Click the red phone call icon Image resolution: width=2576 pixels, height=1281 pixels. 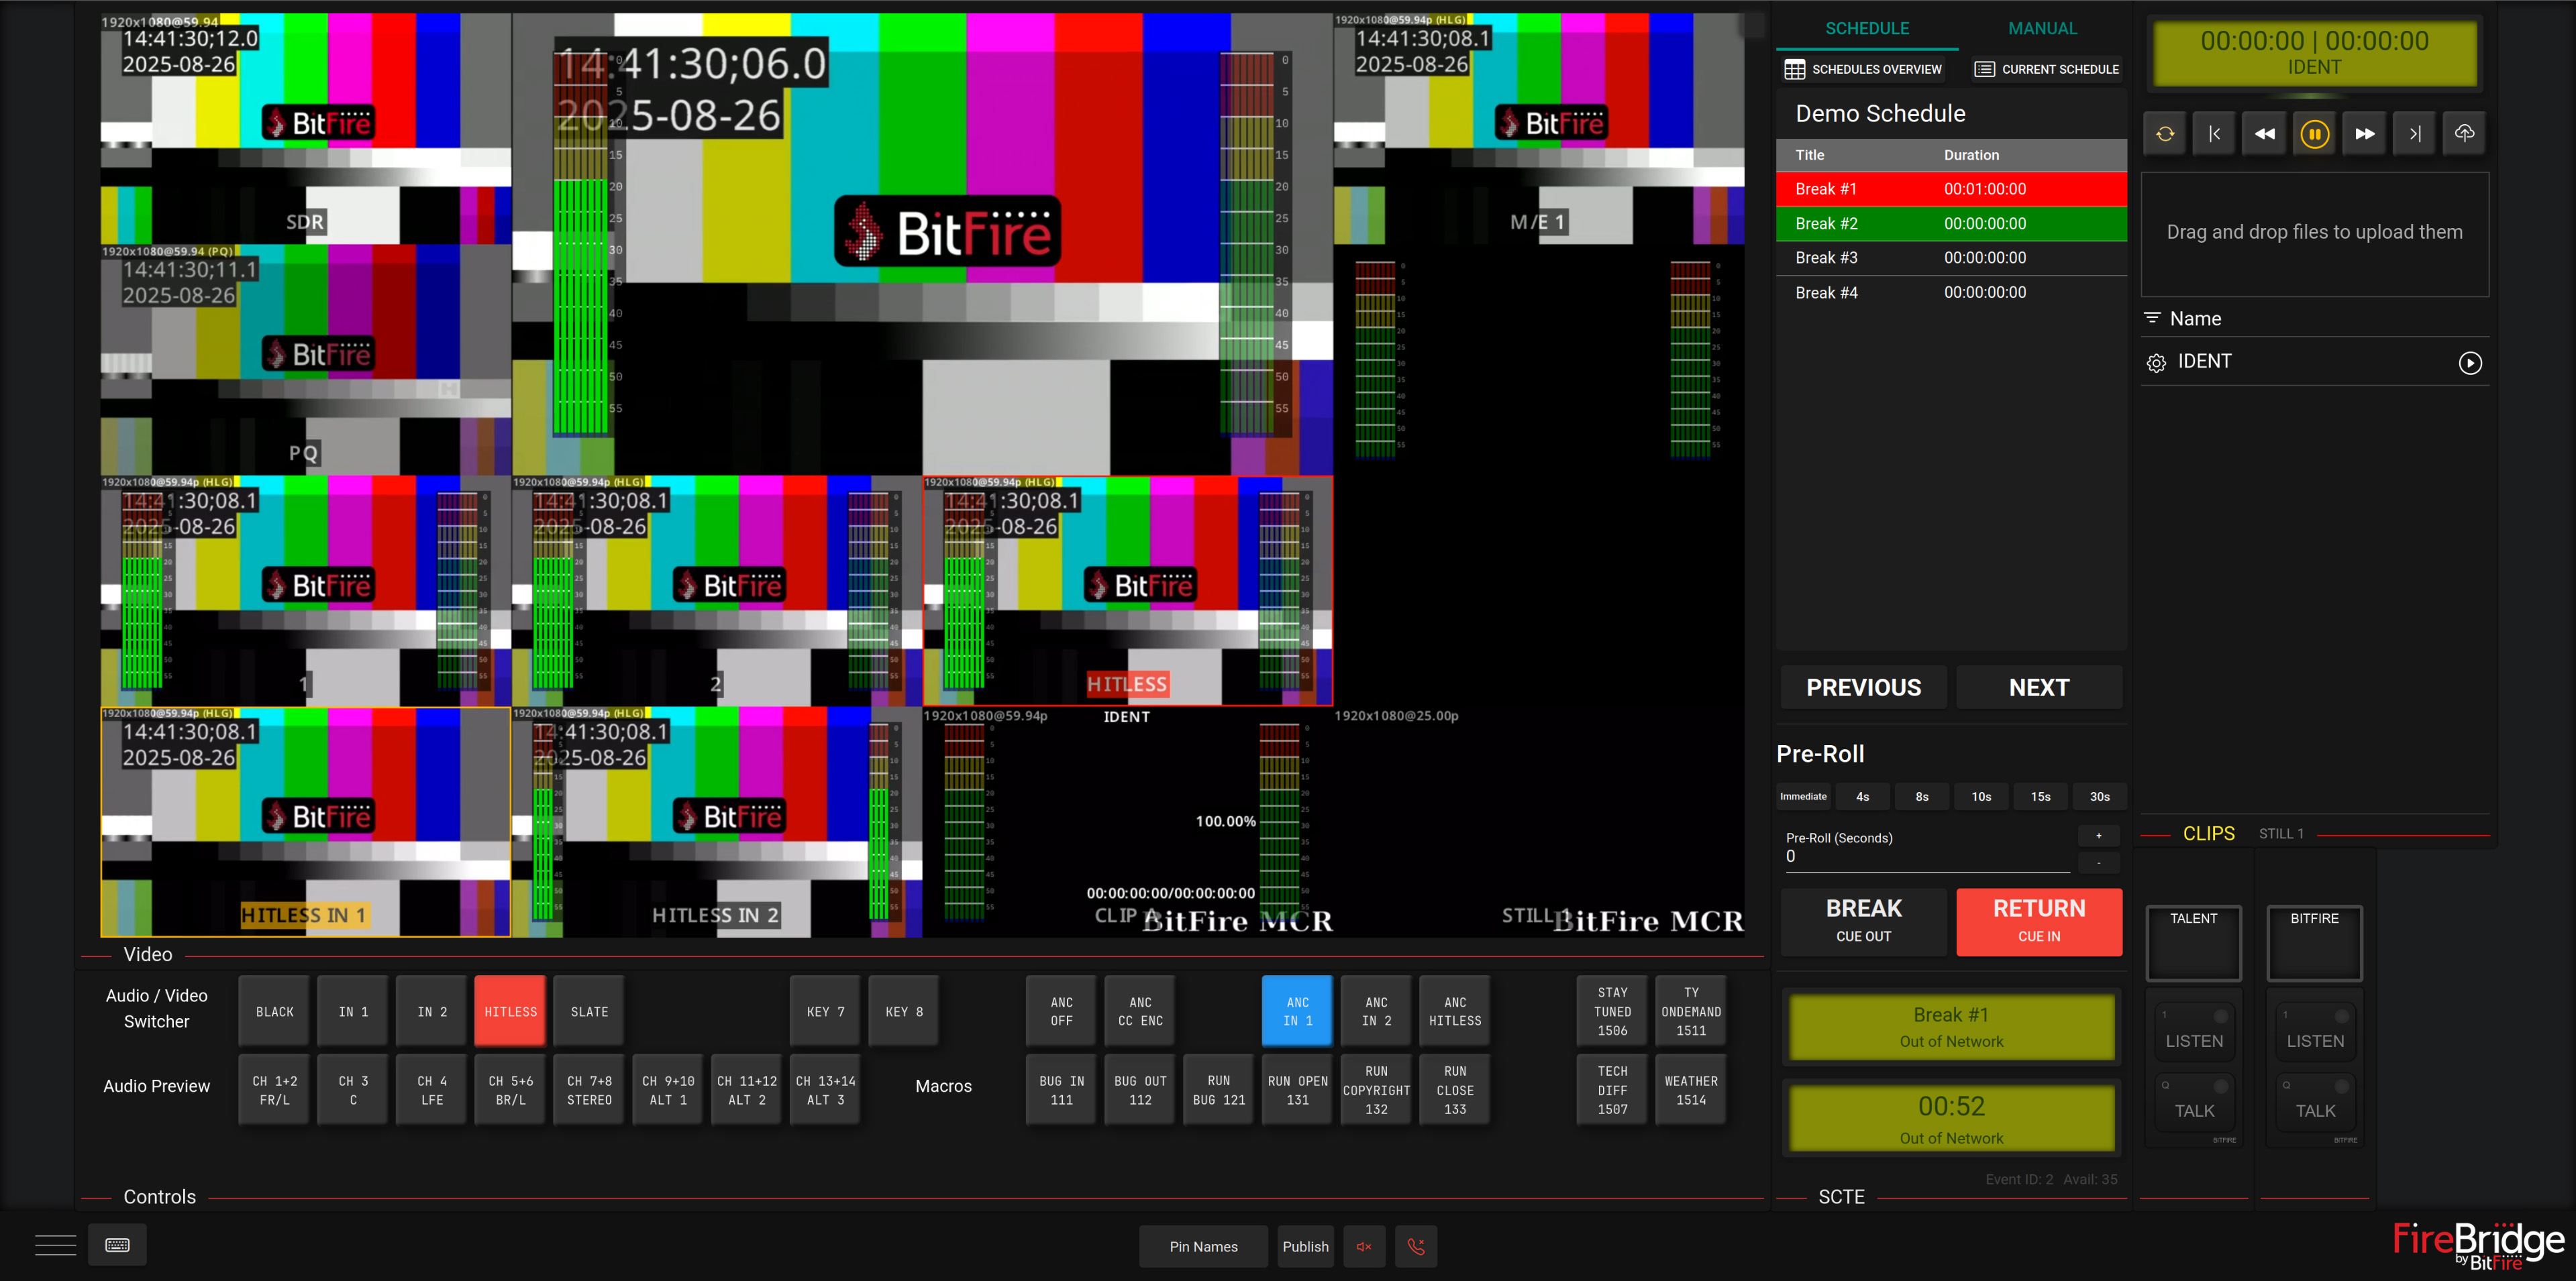click(1416, 1246)
